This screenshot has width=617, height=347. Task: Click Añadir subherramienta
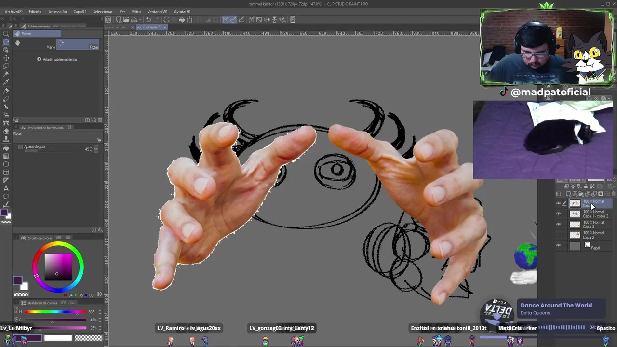coord(57,59)
